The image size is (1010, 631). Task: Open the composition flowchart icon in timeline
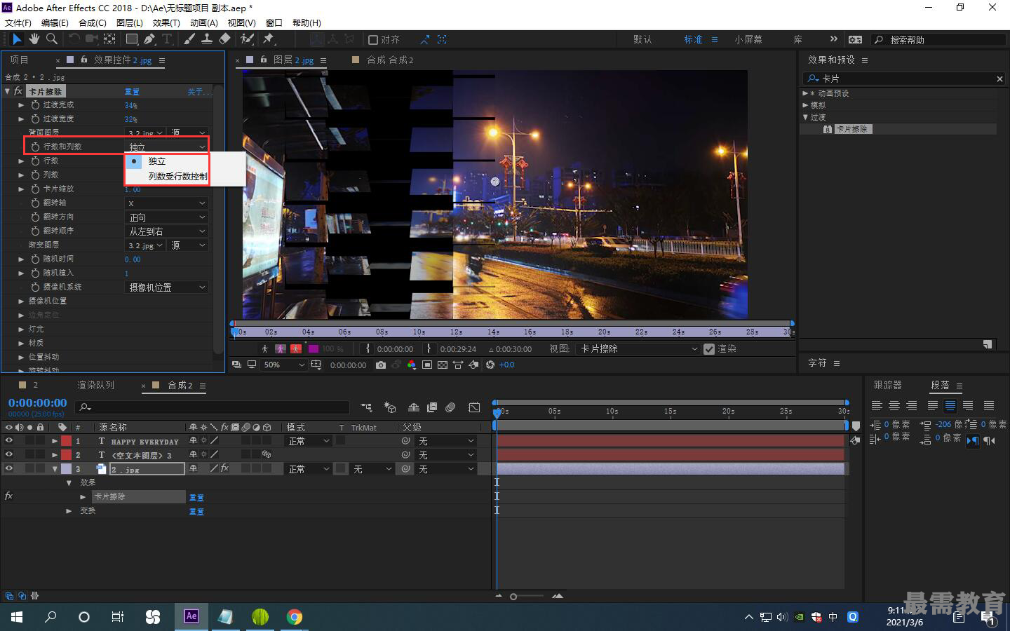366,407
